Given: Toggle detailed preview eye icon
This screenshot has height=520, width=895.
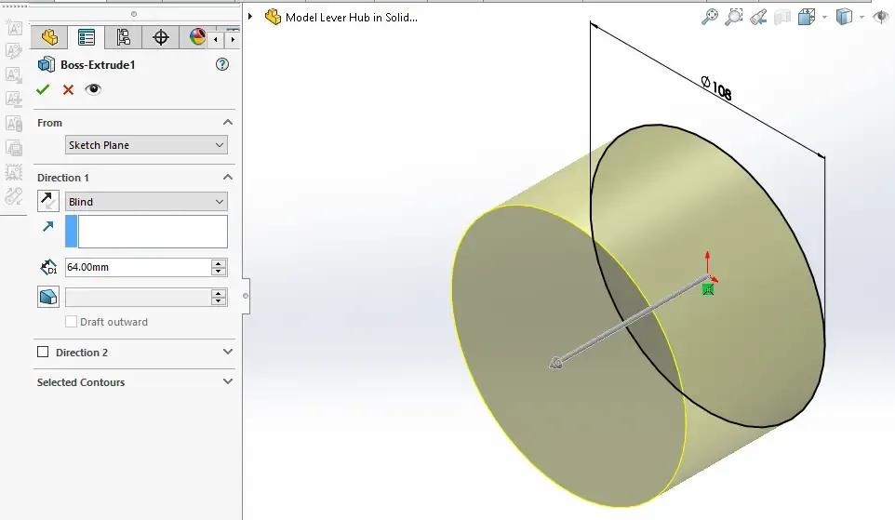Looking at the screenshot, I should [x=93, y=89].
